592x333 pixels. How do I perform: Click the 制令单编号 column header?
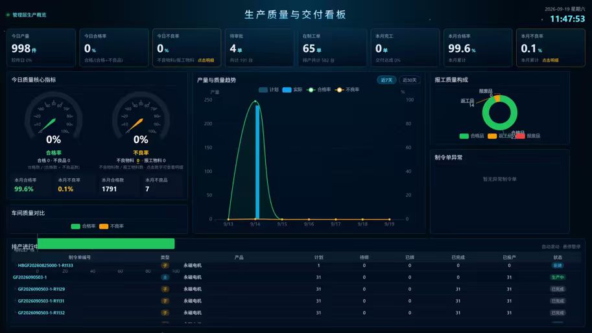80,258
